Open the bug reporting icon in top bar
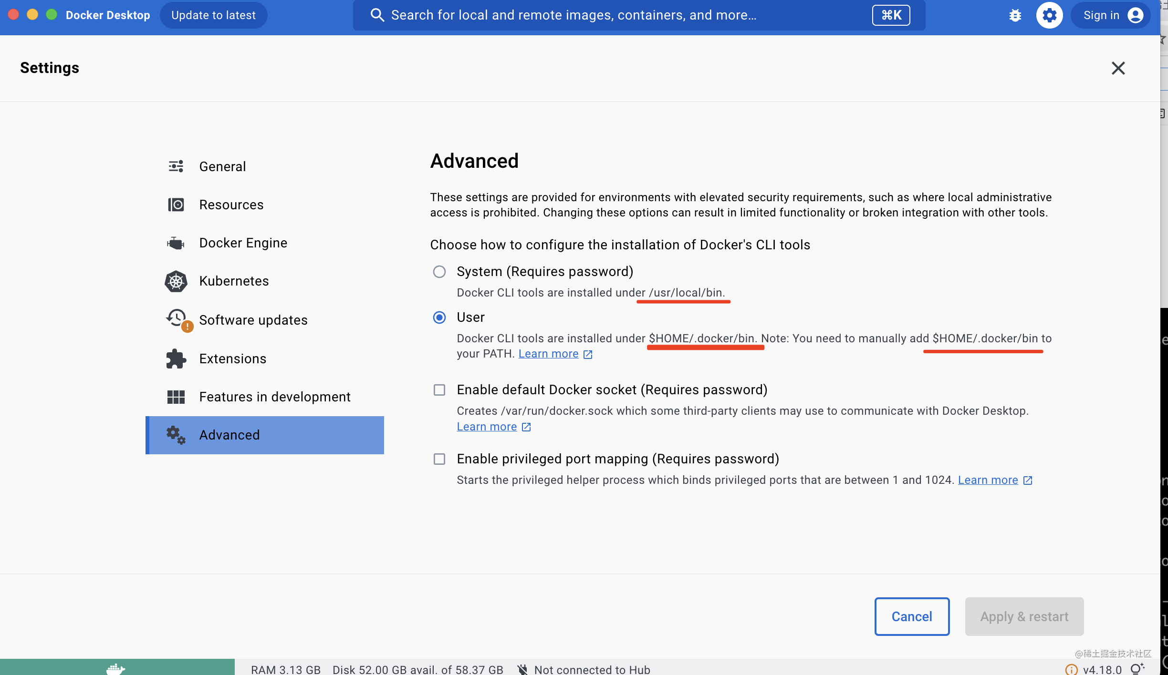Screen dimensions: 1168x675 [x=1015, y=15]
